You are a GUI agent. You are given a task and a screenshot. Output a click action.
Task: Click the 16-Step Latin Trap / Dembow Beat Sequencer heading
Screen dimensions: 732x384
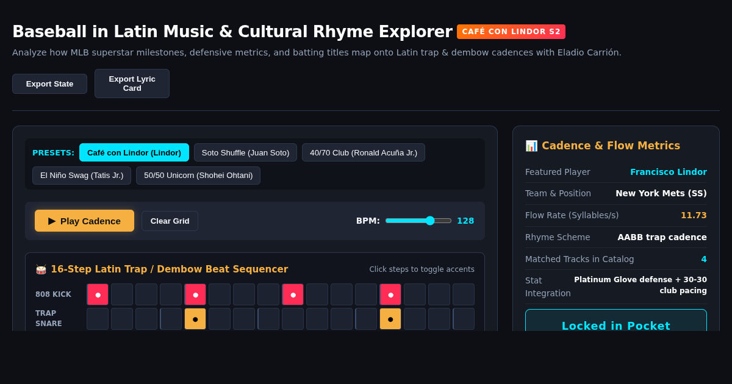pos(169,269)
